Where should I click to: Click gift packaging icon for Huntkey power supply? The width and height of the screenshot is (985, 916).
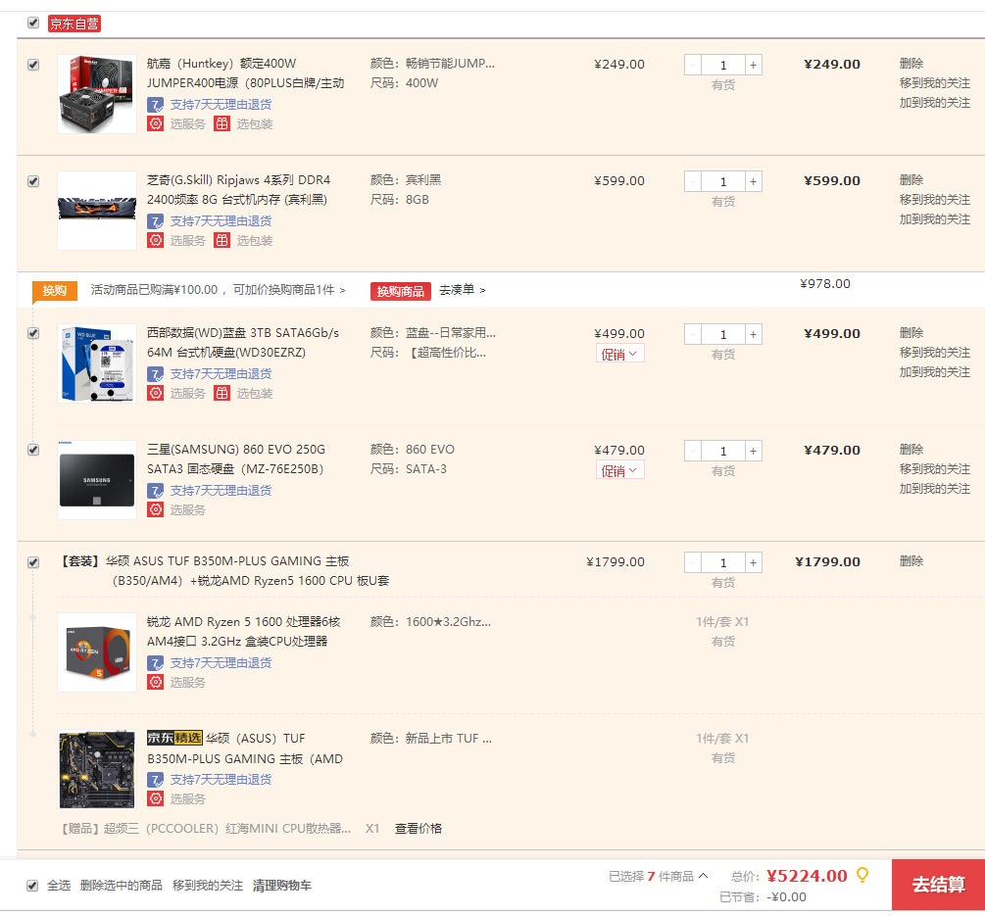coord(222,123)
